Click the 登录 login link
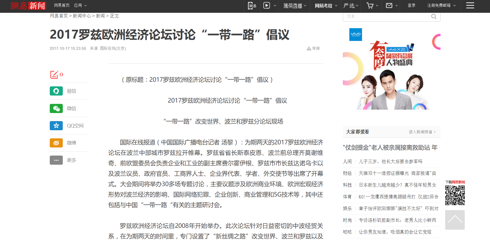The width and height of the screenshot is (490, 243). click(411, 5)
